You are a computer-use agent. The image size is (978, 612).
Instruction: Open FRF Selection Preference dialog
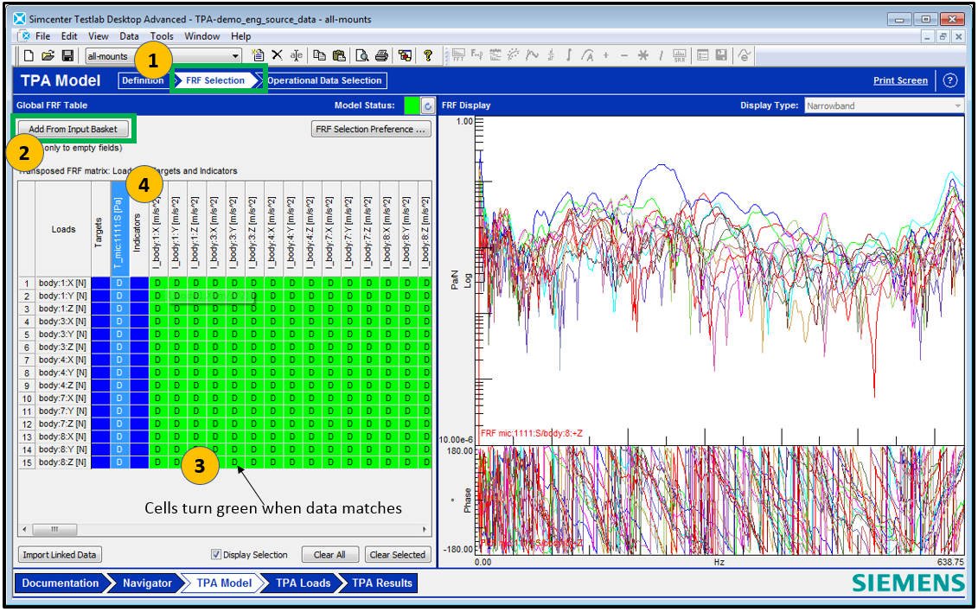point(370,129)
